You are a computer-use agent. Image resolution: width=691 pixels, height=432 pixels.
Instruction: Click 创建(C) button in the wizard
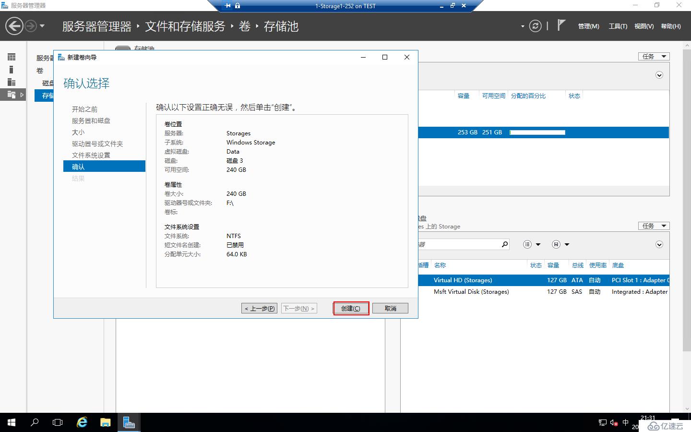[351, 308]
